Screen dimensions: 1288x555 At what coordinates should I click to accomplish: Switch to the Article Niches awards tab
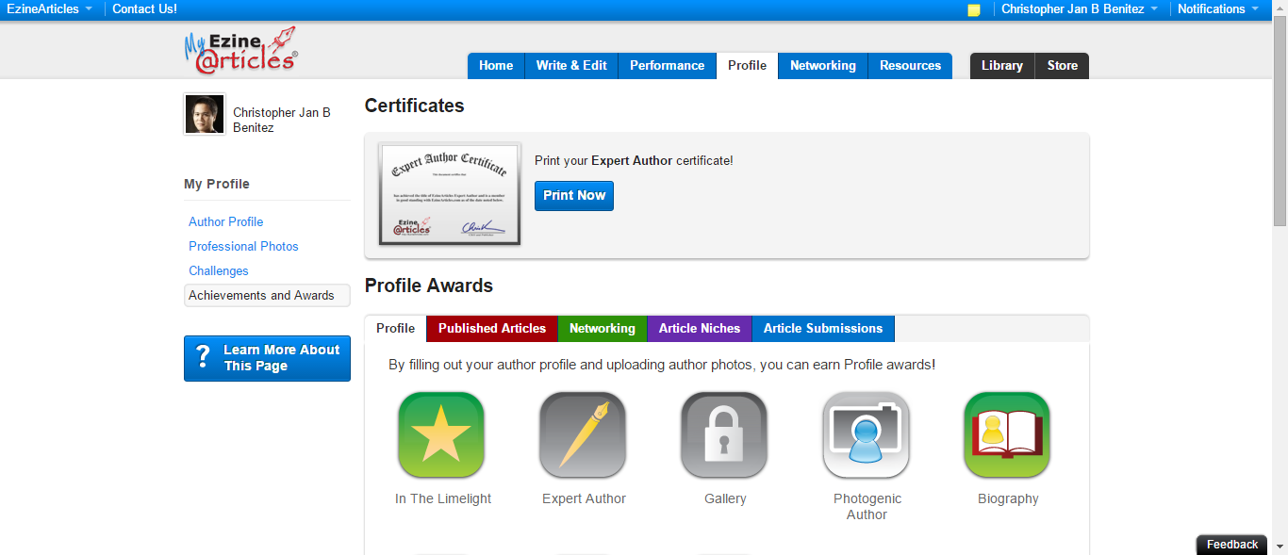pos(700,328)
